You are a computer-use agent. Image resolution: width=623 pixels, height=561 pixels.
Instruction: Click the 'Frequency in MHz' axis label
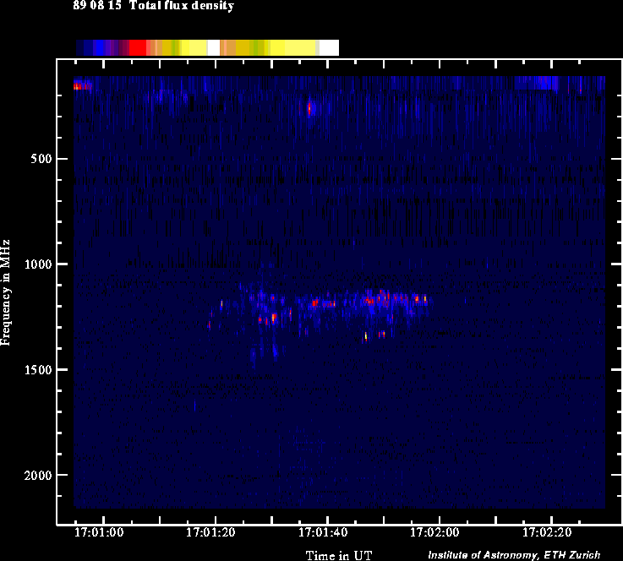[6, 292]
